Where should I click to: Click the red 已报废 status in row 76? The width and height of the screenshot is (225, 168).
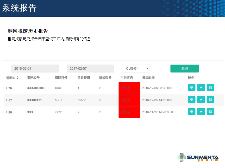click(x=129, y=88)
